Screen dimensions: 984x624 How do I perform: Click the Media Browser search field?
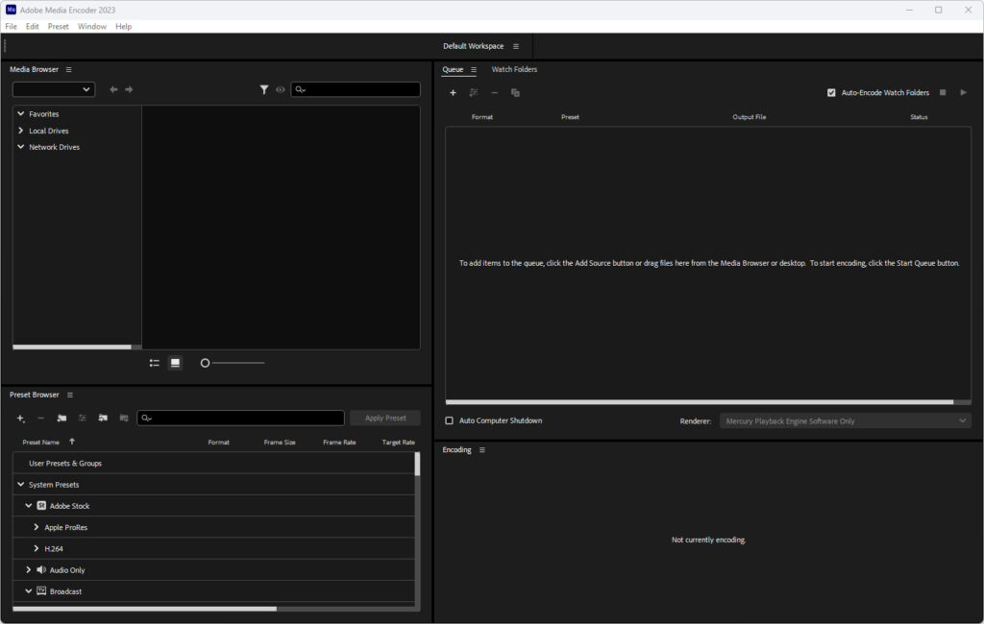click(356, 89)
